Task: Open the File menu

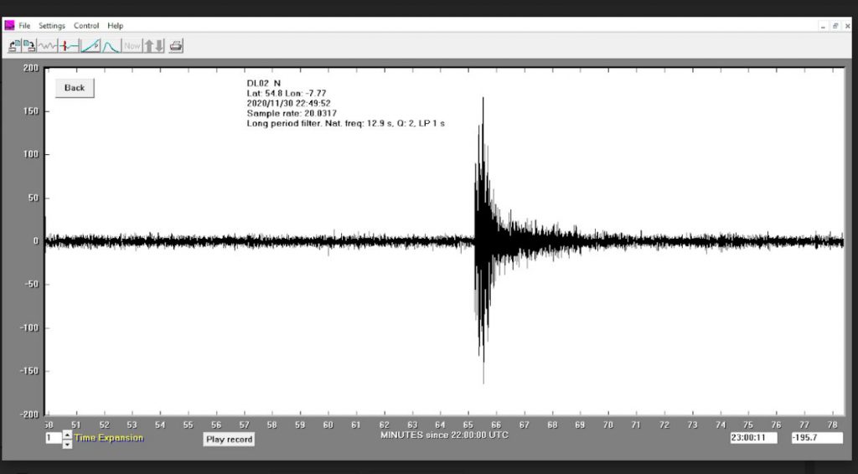Action: tap(24, 26)
